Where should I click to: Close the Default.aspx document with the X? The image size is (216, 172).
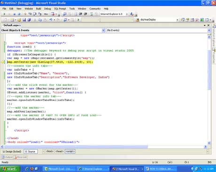(208, 25)
